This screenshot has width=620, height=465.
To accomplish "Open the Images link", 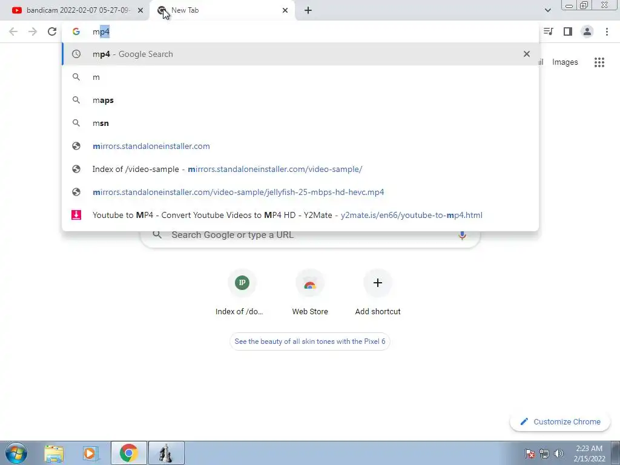I will [565, 62].
